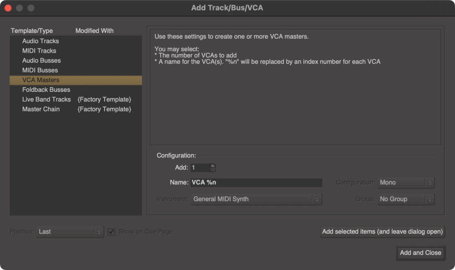Enable Show on Cue Page
Screen dimensions: 455x270
(111, 231)
